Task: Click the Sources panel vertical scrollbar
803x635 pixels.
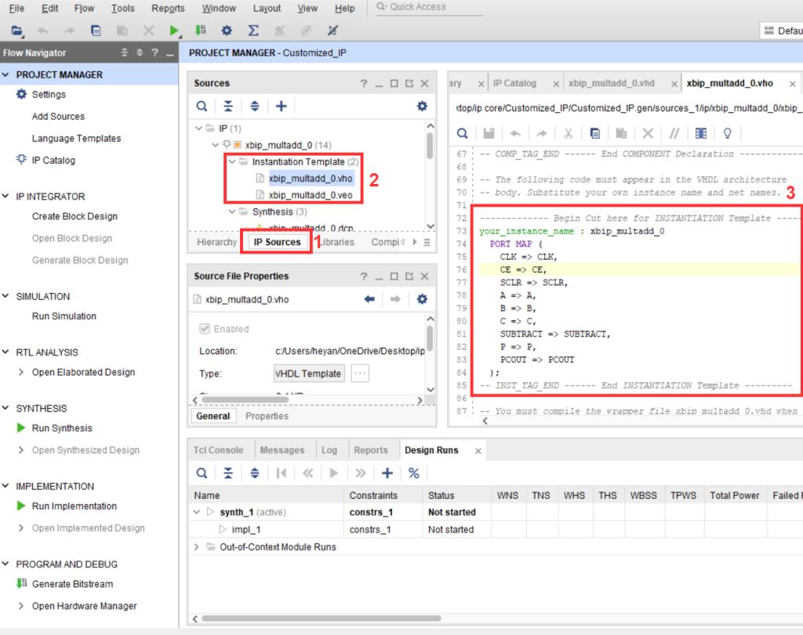Action: [x=431, y=146]
